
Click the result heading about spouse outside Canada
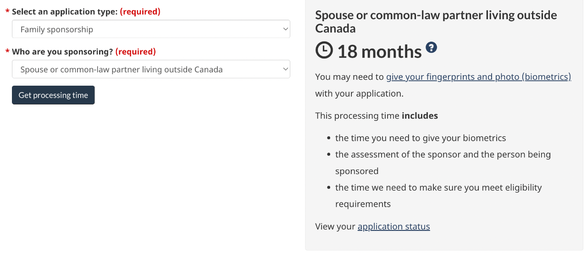(x=436, y=22)
